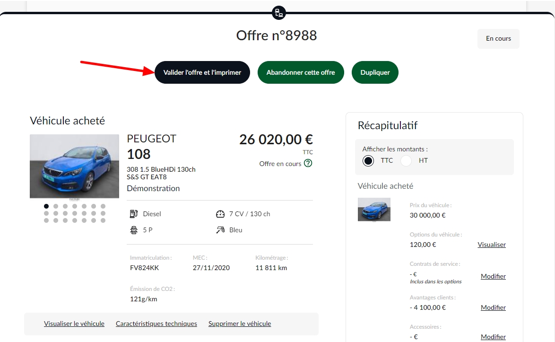Click the 30 000,00 € vehicle price
Image resolution: width=555 pixels, height=342 pixels.
[427, 215]
